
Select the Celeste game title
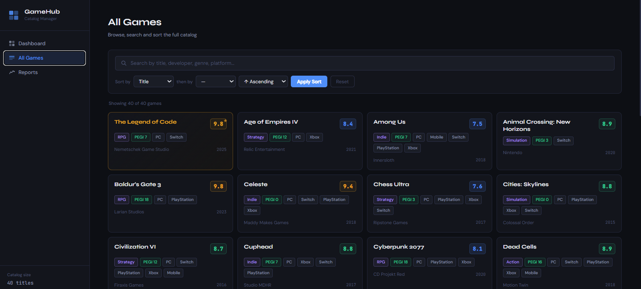pyautogui.click(x=256, y=185)
